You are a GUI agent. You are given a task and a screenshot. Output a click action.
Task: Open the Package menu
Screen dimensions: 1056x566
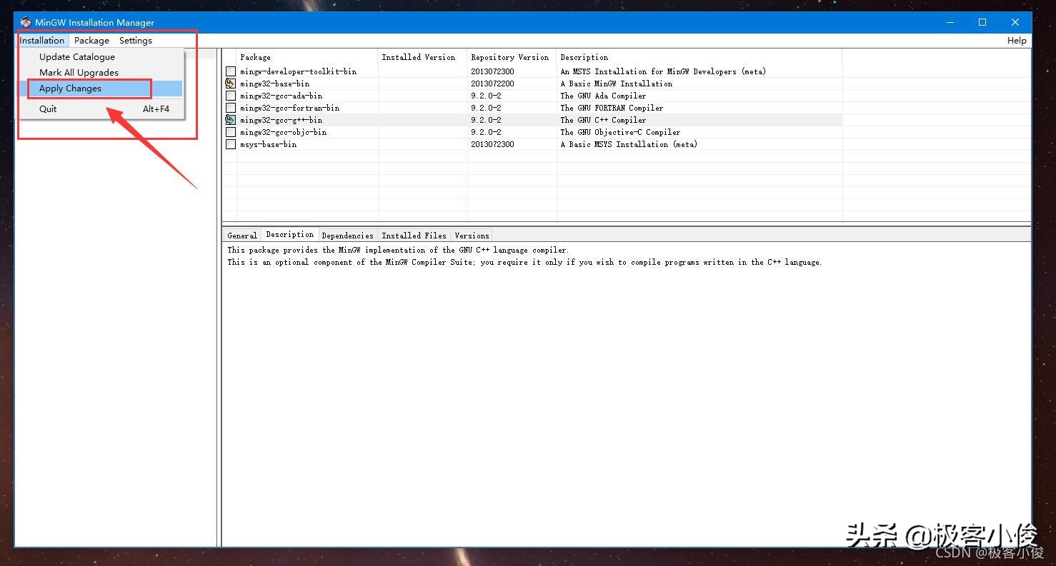[91, 41]
